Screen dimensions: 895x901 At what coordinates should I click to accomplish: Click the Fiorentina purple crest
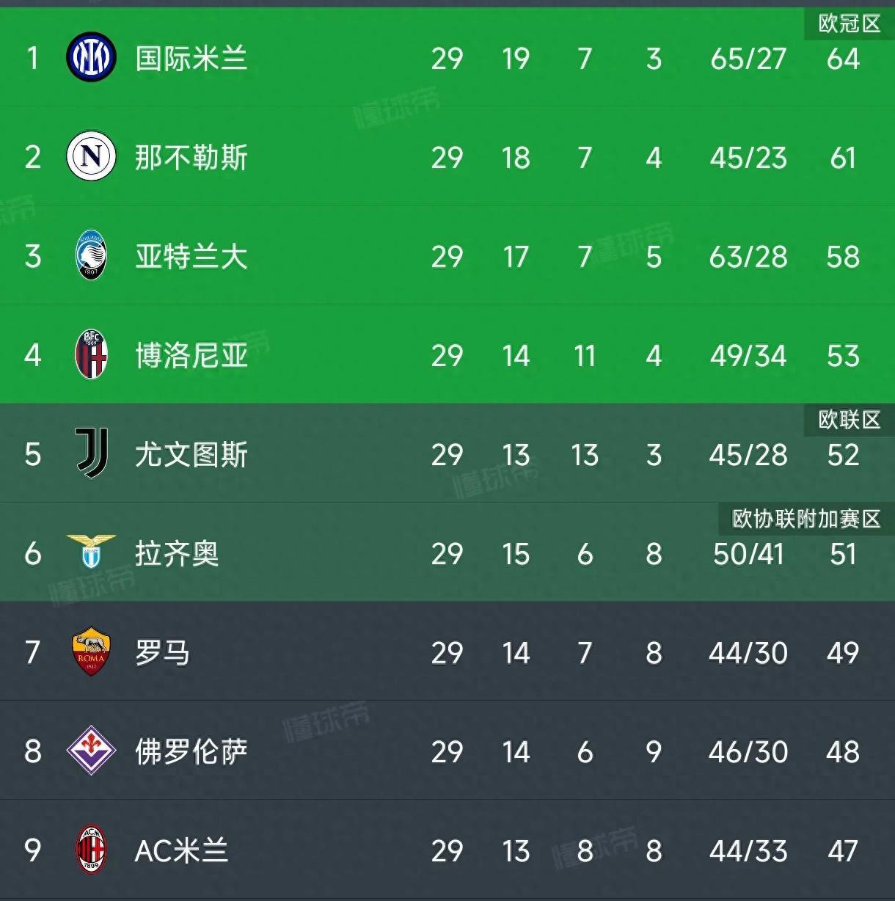click(91, 751)
